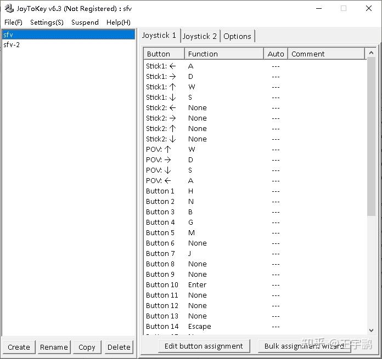Click the Comment column header

(327, 54)
